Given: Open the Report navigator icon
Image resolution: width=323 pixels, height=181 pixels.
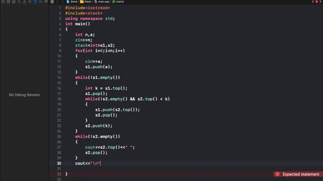Looking at the screenshot, I should click(x=46, y=2).
